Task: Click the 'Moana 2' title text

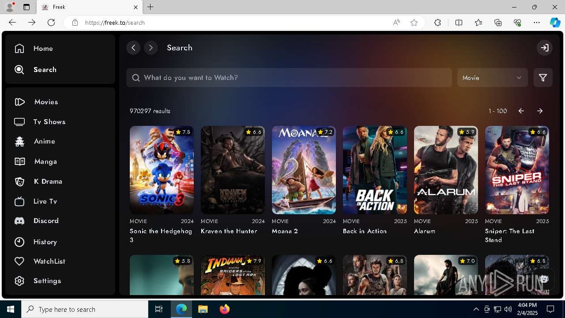Action: [x=285, y=231]
